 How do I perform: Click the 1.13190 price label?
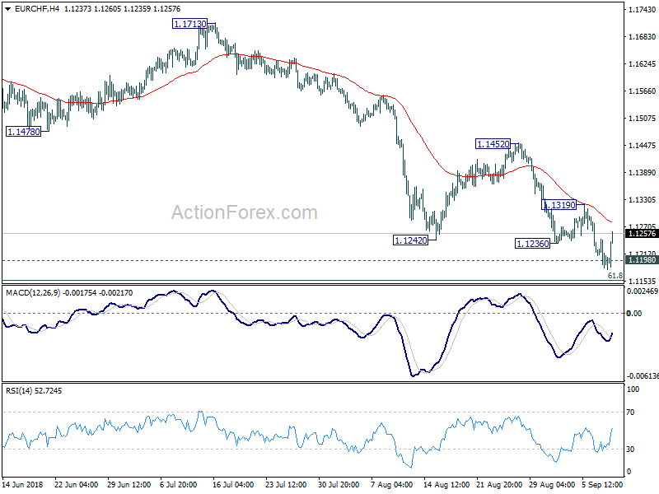(559, 205)
